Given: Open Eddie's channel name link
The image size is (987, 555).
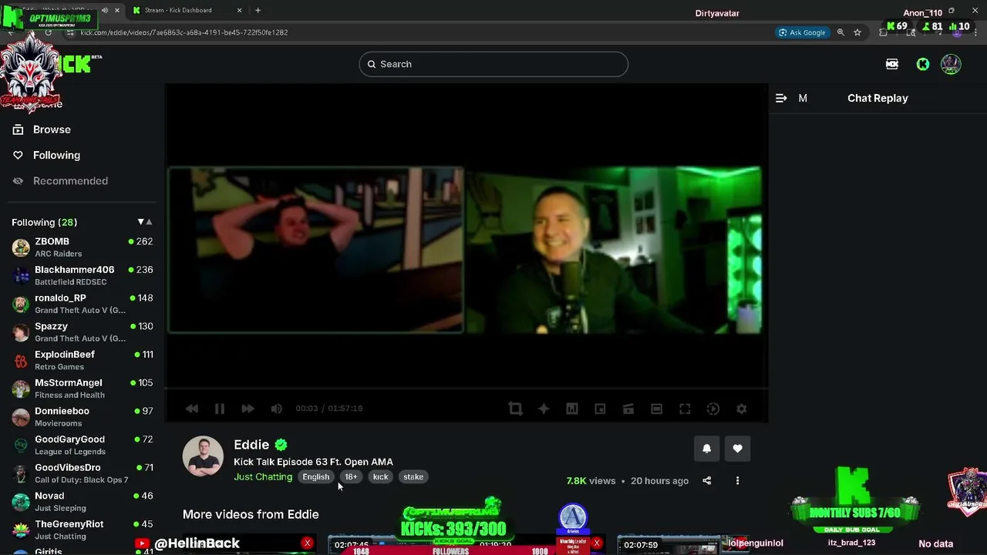Looking at the screenshot, I should click(251, 445).
